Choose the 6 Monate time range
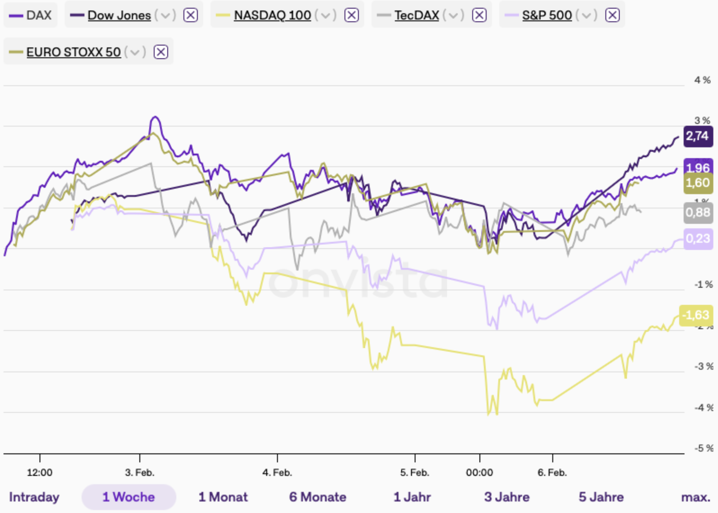This screenshot has height=513, width=718. (317, 497)
